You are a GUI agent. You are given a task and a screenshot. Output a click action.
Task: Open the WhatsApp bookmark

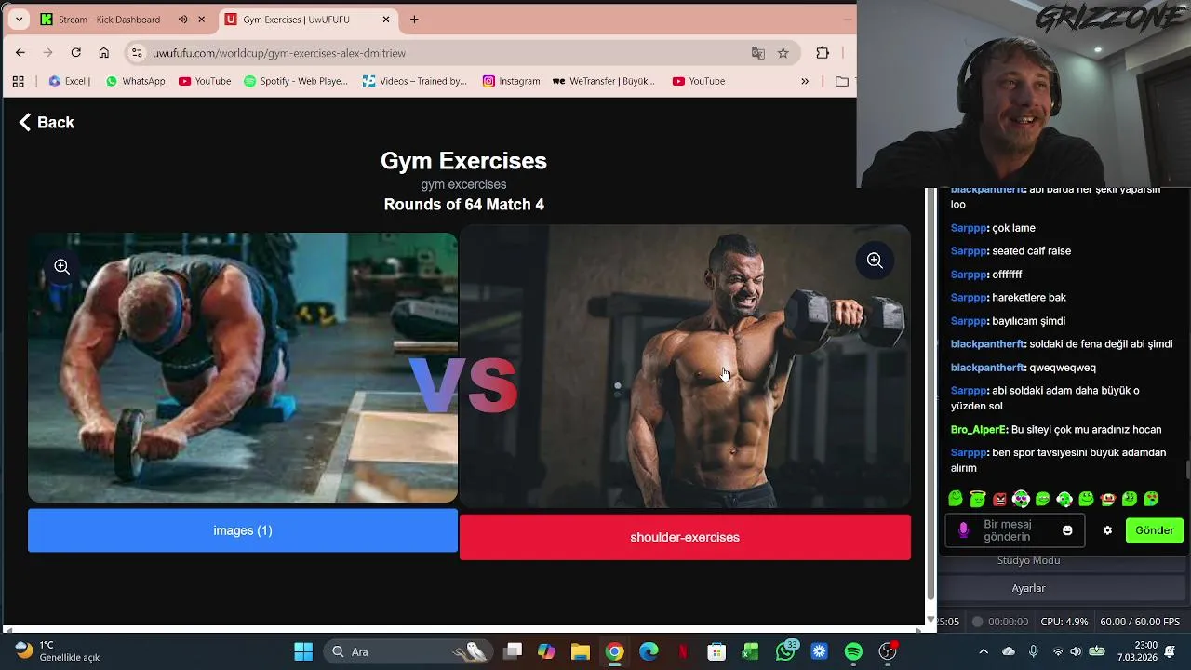click(x=135, y=81)
